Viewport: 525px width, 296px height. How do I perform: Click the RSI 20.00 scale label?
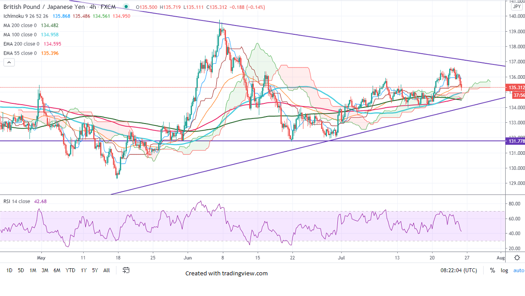[x=514, y=248]
